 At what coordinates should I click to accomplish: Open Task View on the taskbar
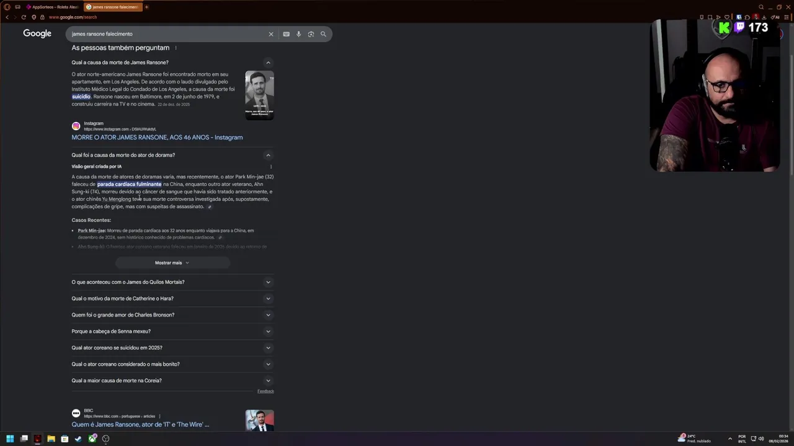coord(24,439)
